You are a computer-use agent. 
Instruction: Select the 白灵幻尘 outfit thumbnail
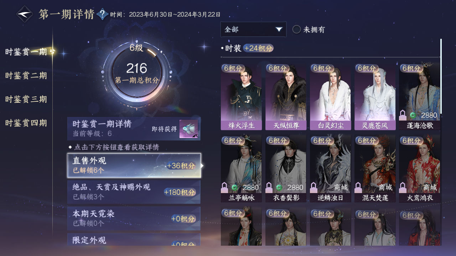(x=330, y=97)
